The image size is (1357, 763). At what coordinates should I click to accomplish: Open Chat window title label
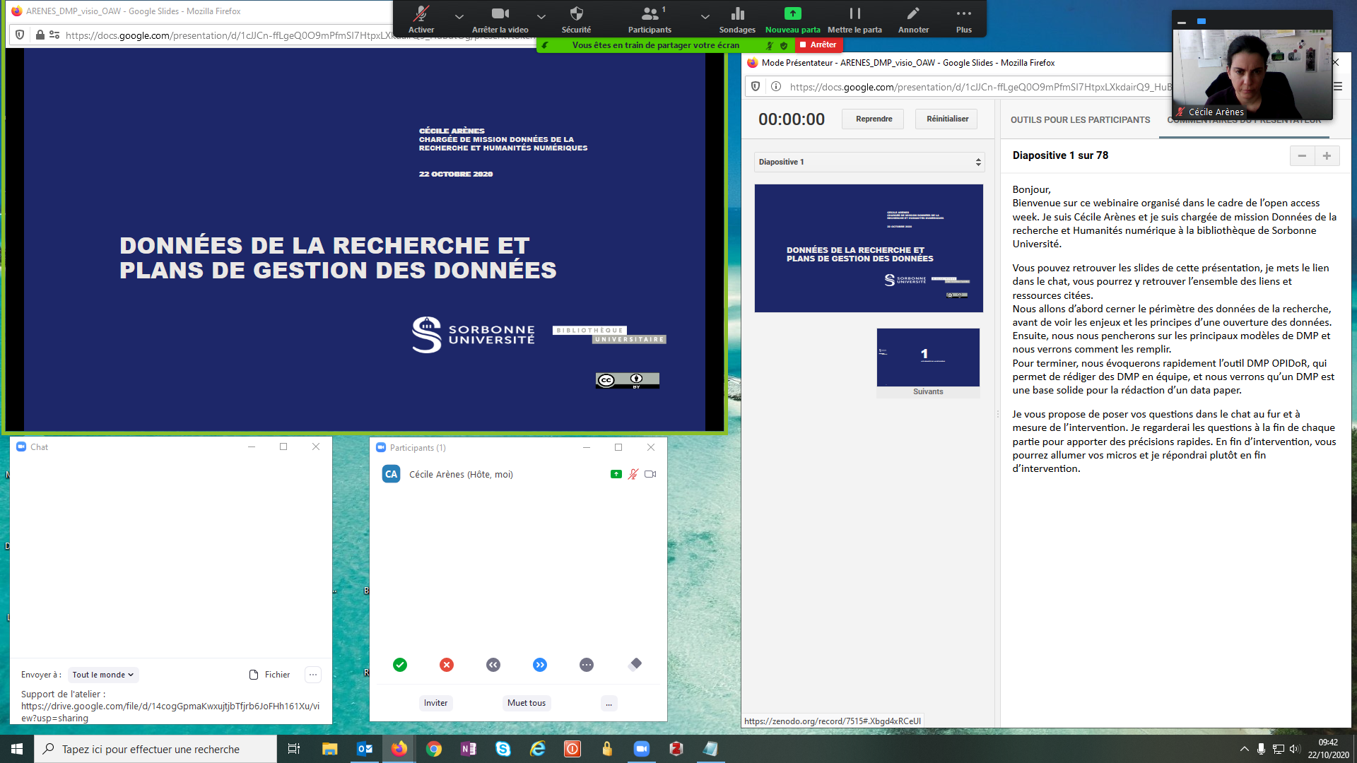(39, 447)
